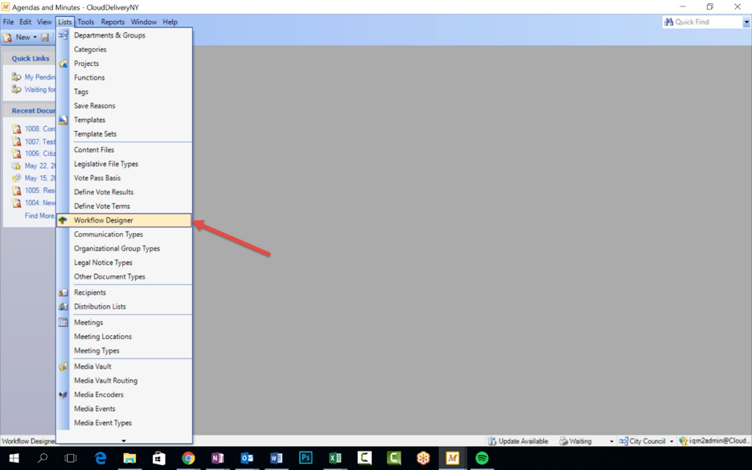
Task: Open the Templates list entry
Action: (x=124, y=120)
